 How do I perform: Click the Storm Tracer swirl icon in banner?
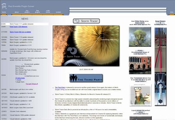(77, 21)
